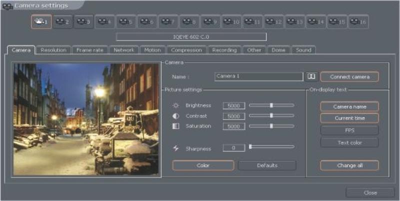Enable FPS on-display text
The image size is (400, 201).
(349, 130)
